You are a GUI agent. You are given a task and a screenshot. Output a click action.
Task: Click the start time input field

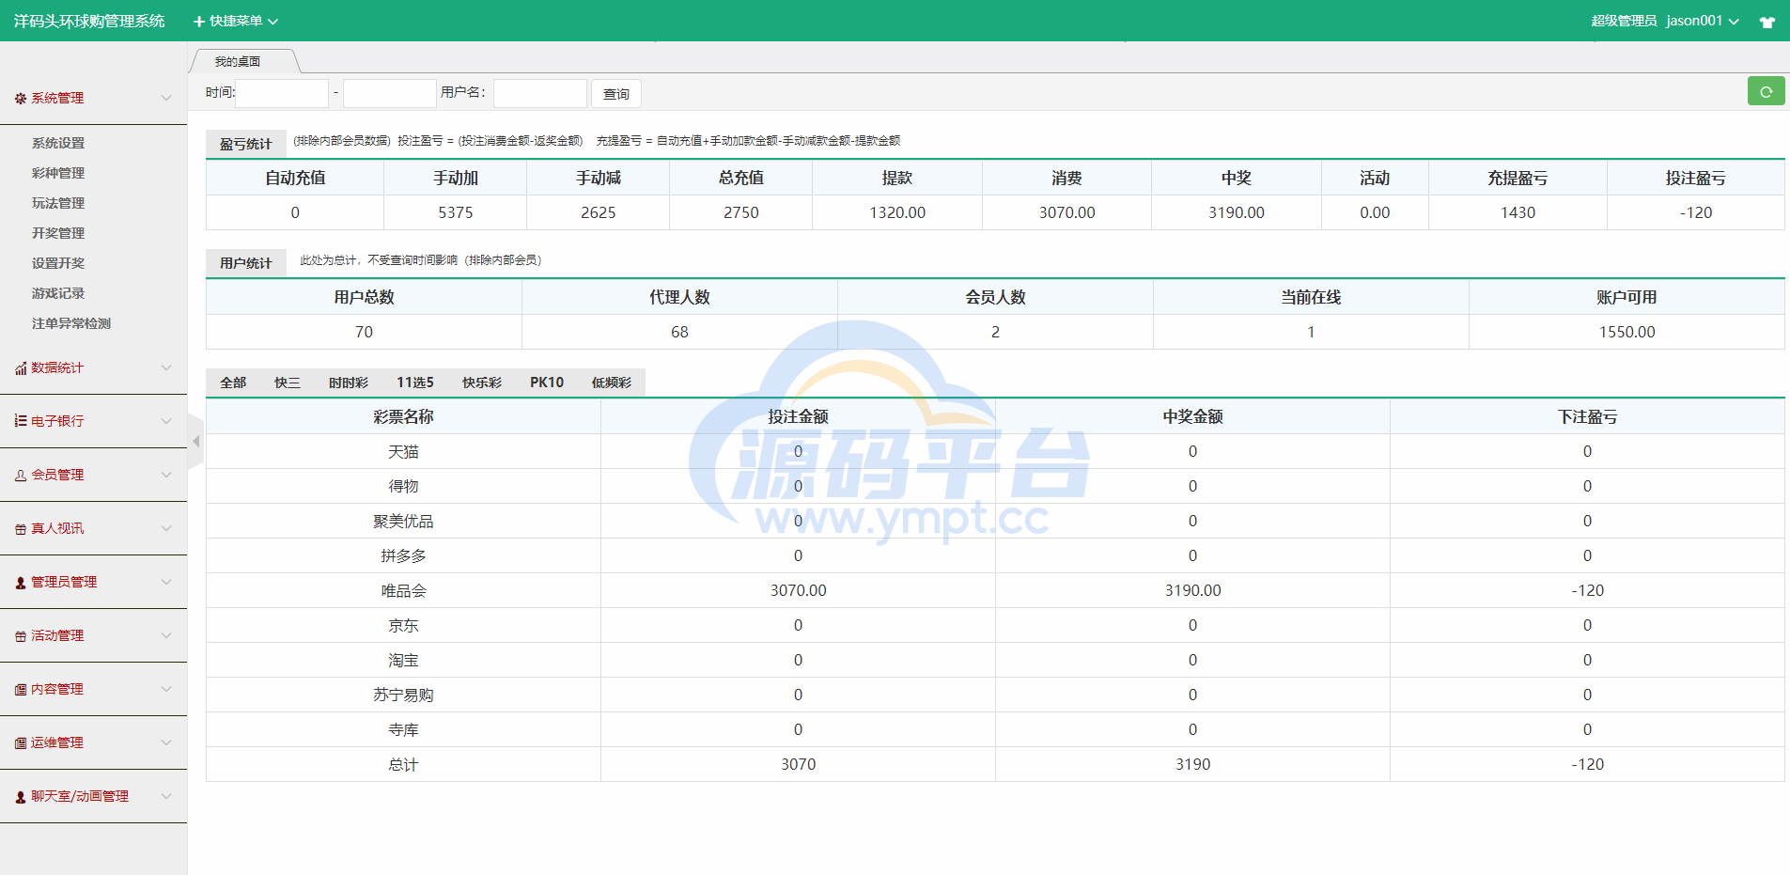coord(282,93)
